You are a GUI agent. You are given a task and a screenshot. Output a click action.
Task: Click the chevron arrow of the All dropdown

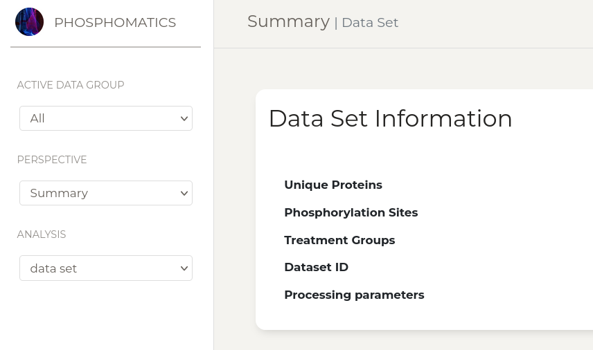tap(184, 118)
